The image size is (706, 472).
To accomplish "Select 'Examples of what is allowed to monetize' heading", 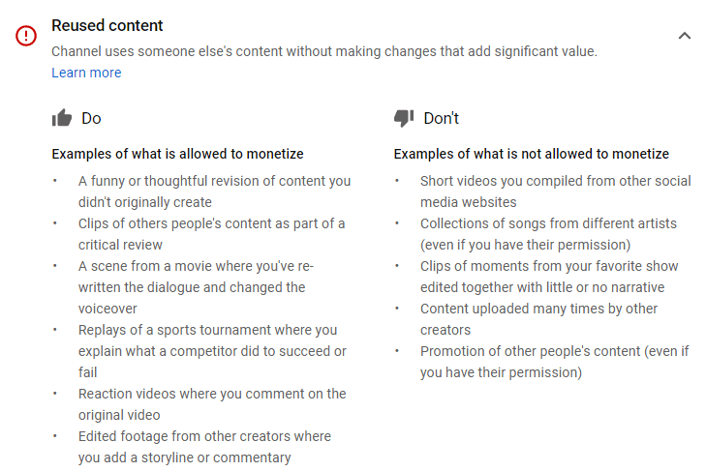I will pos(177,154).
